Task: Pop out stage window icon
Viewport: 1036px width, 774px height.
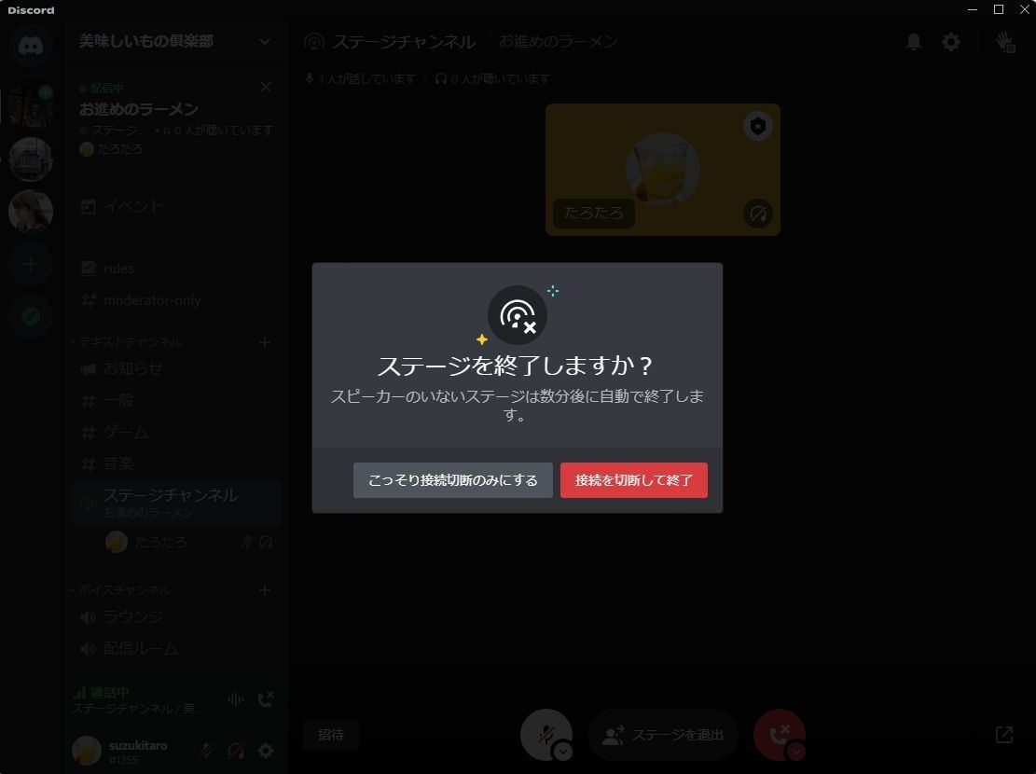Action: coord(1004,734)
